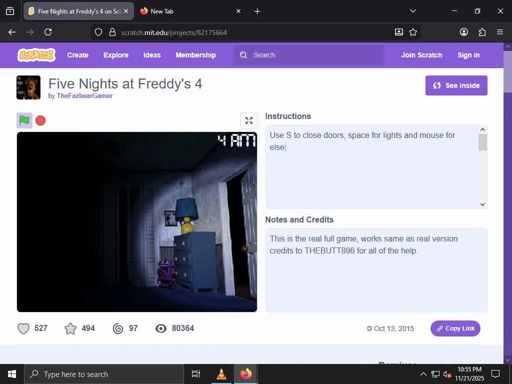Show hidden system tray icons
512x384 pixels.
(423, 374)
